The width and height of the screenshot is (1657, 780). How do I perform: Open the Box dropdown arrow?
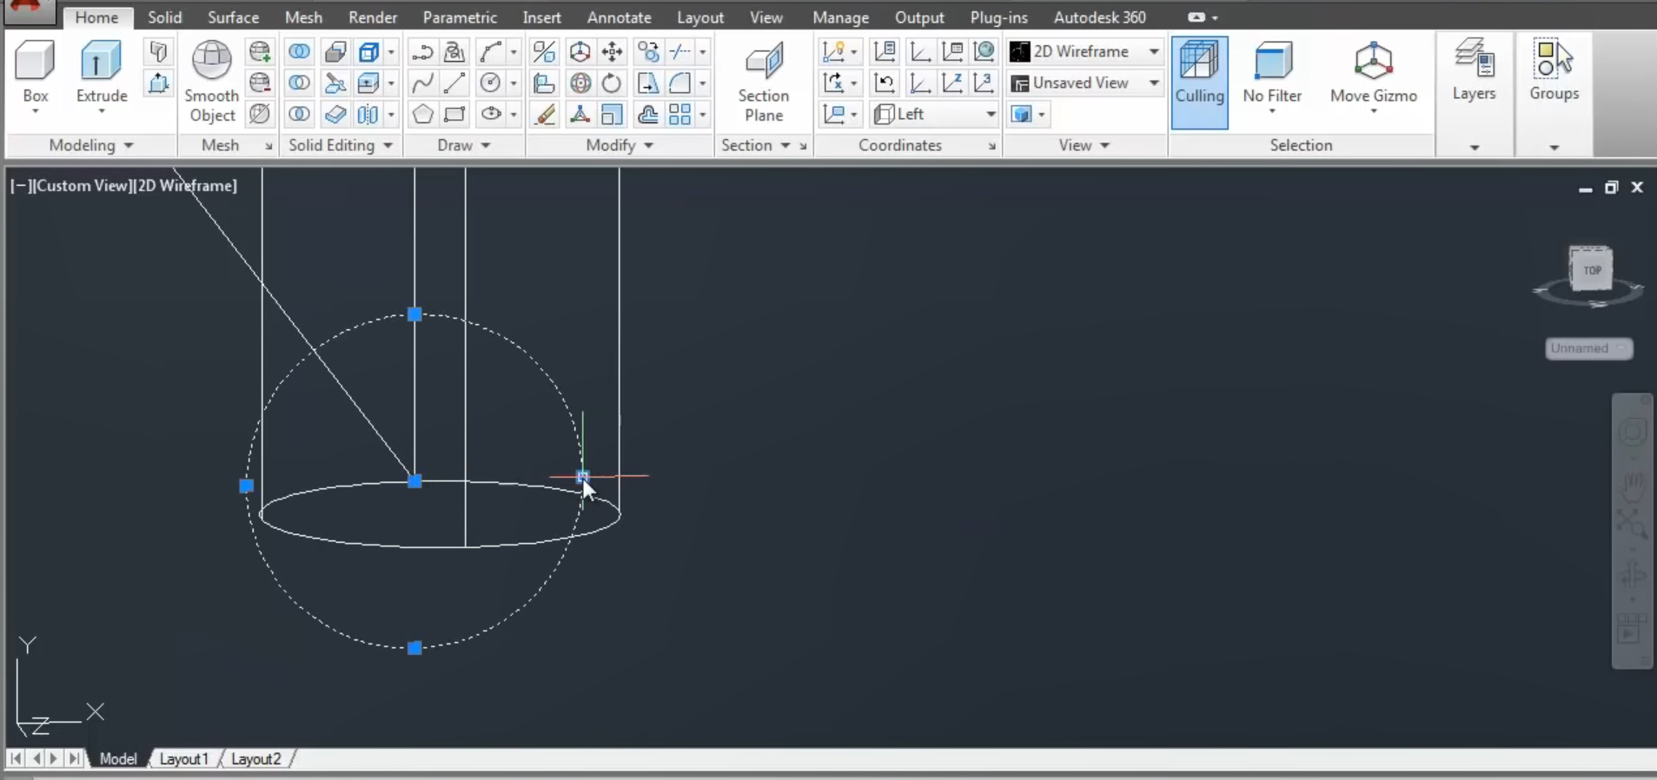pos(35,112)
